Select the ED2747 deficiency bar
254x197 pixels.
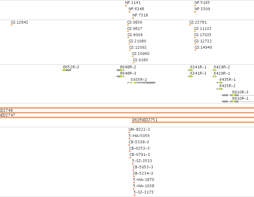127,118
